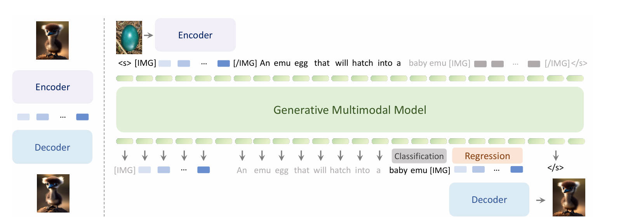
Task: Click the down arrow above the black </s> token
Action: (556, 156)
